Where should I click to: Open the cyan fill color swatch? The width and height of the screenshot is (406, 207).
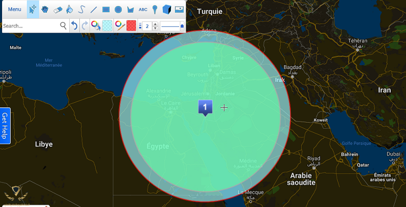(x=107, y=25)
